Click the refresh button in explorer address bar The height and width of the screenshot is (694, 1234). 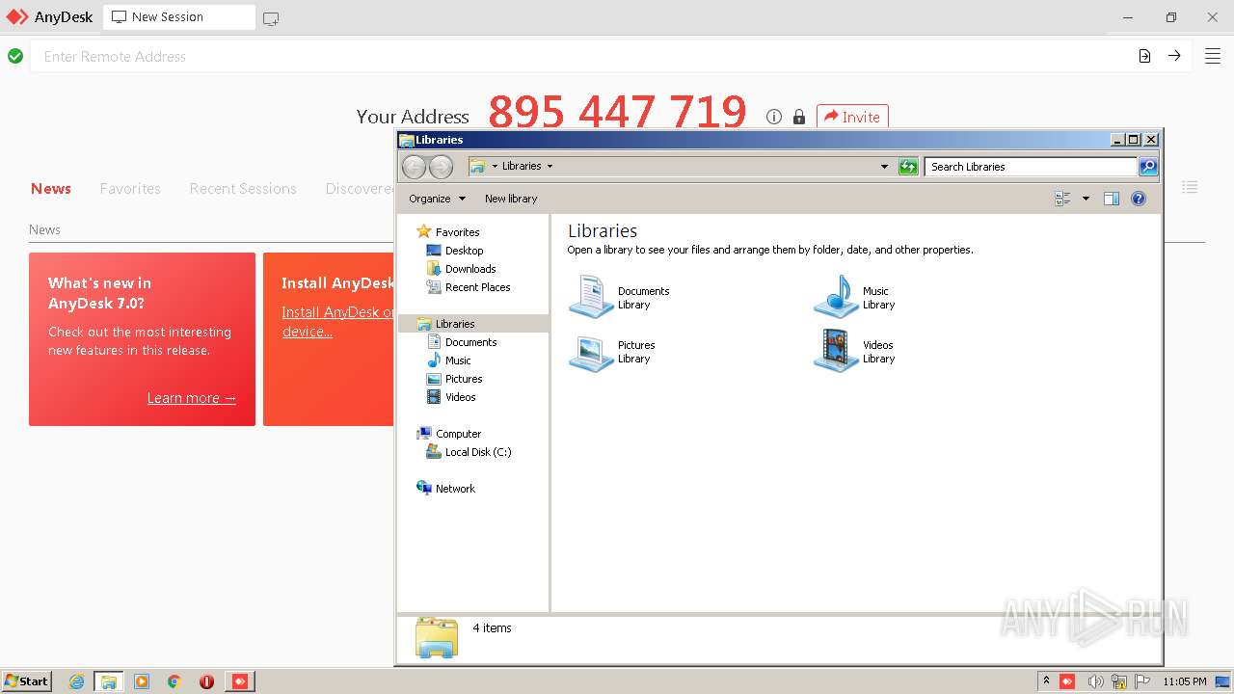908,167
